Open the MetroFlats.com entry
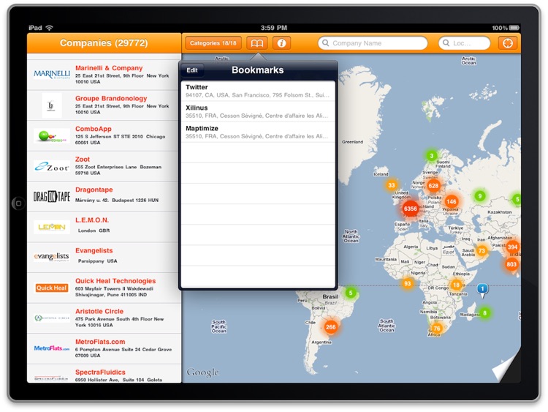This screenshot has width=548, height=412. click(104, 349)
